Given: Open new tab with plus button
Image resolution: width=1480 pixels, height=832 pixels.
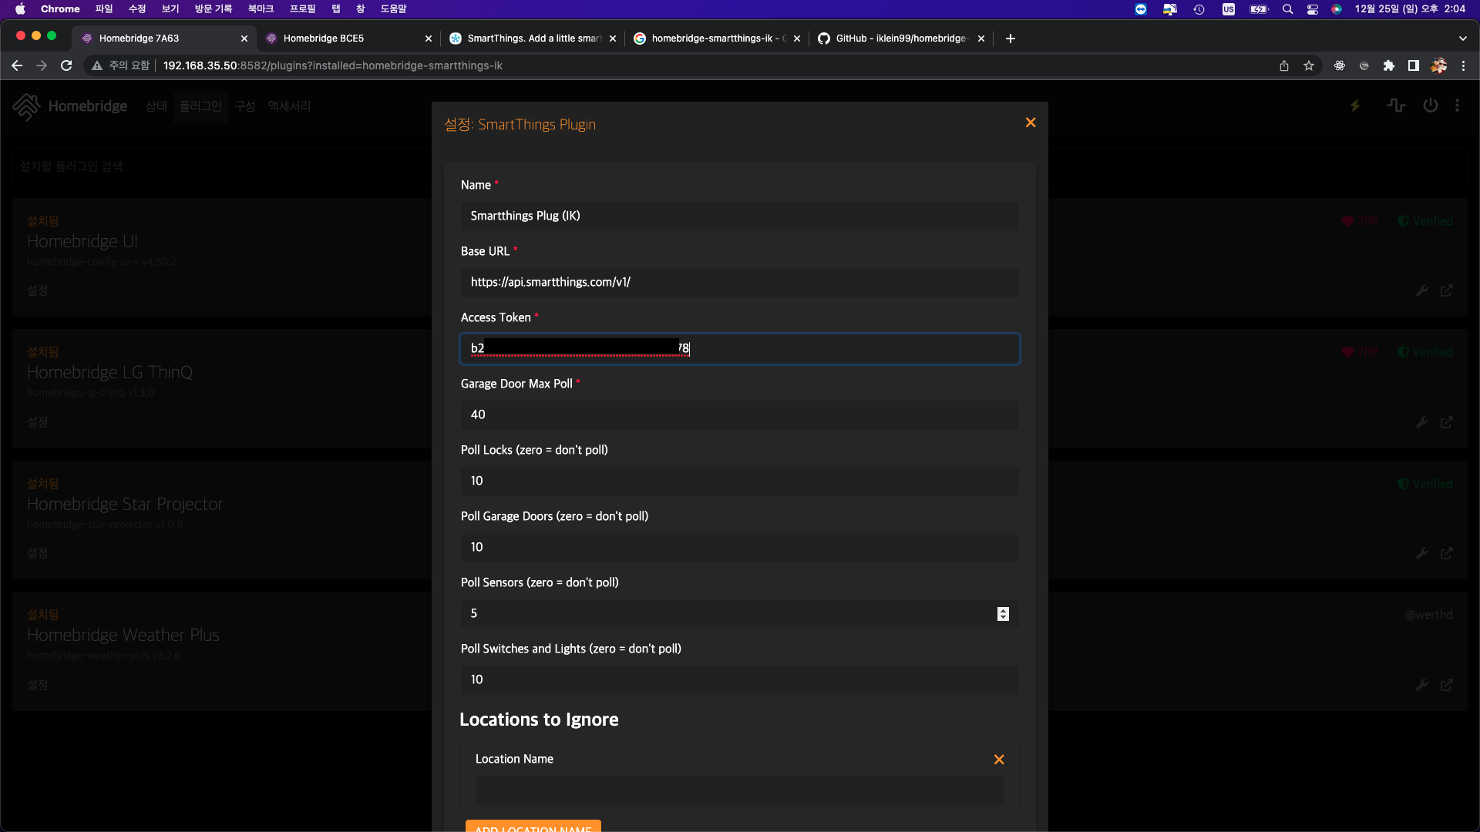Looking at the screenshot, I should 1011,39.
